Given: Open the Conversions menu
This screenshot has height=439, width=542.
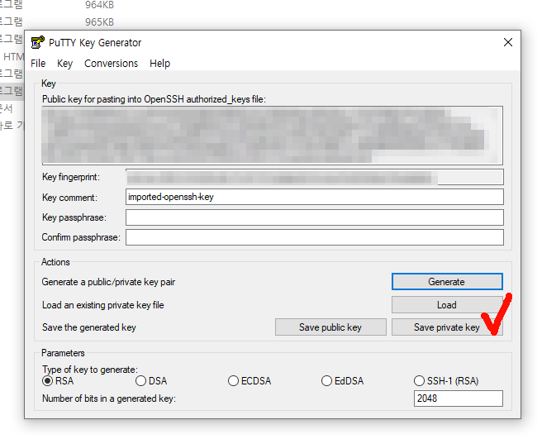Looking at the screenshot, I should [111, 64].
